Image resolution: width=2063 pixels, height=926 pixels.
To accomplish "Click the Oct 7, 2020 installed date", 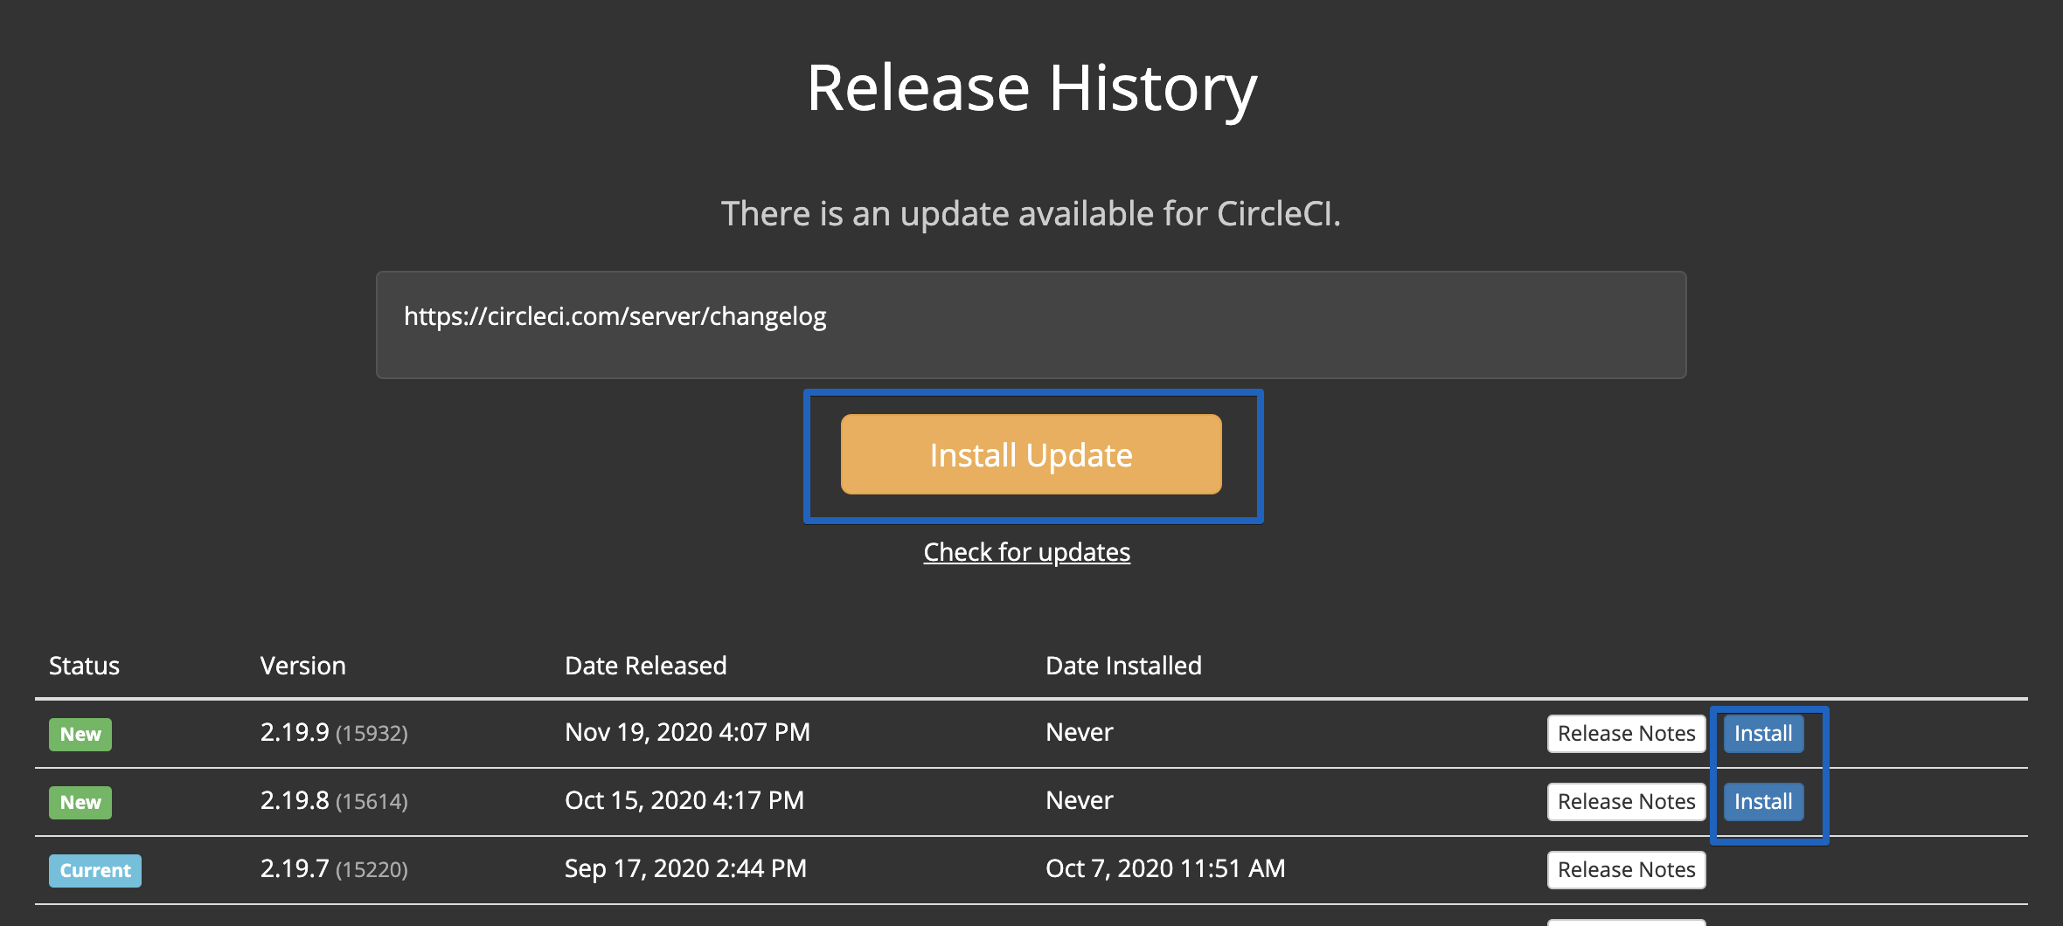I will 1165,868.
